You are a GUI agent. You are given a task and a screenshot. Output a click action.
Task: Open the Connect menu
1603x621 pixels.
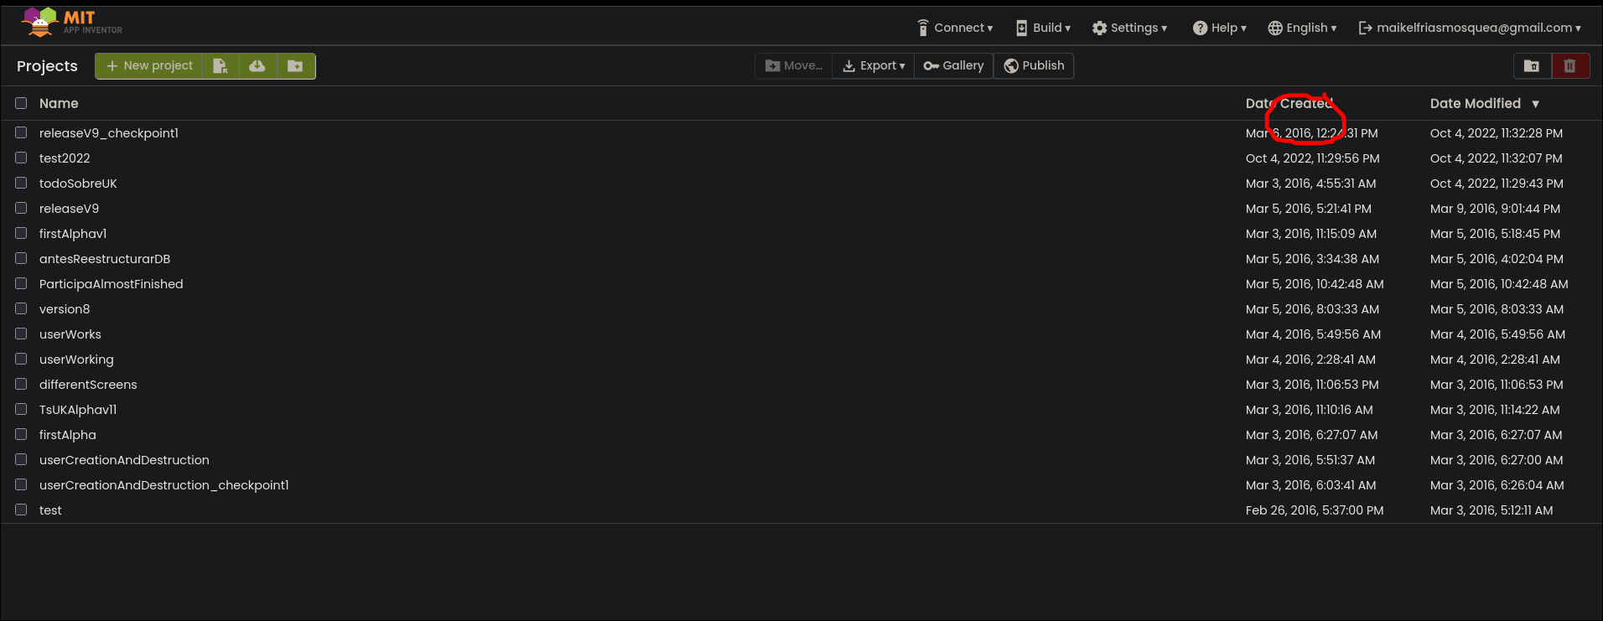coord(955,28)
